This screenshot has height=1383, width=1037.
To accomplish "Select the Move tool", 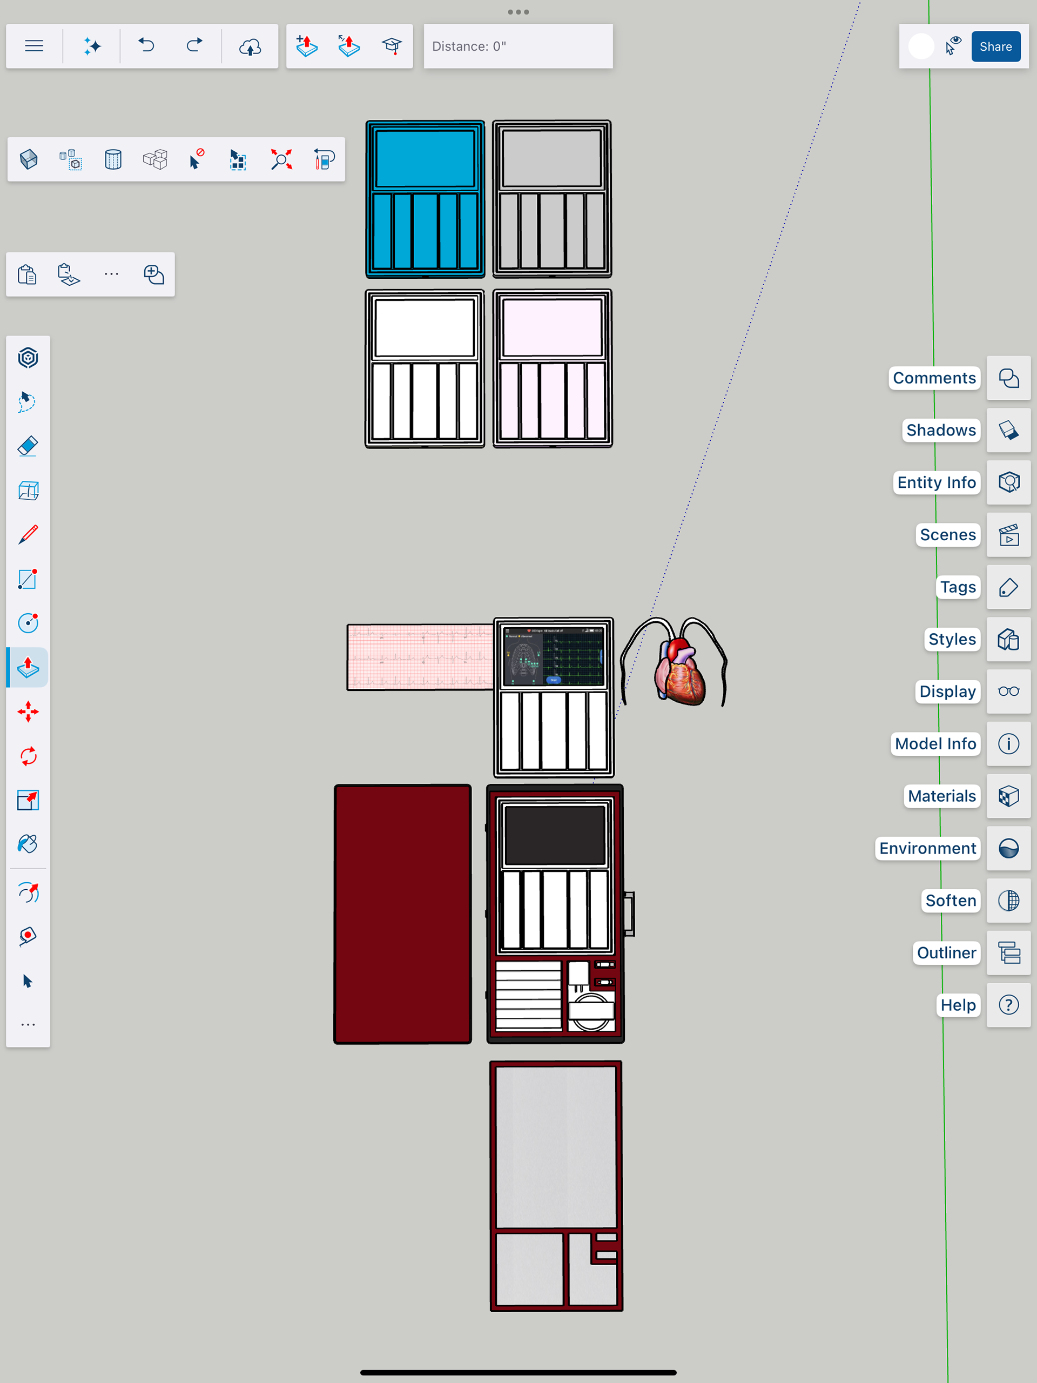I will (28, 711).
